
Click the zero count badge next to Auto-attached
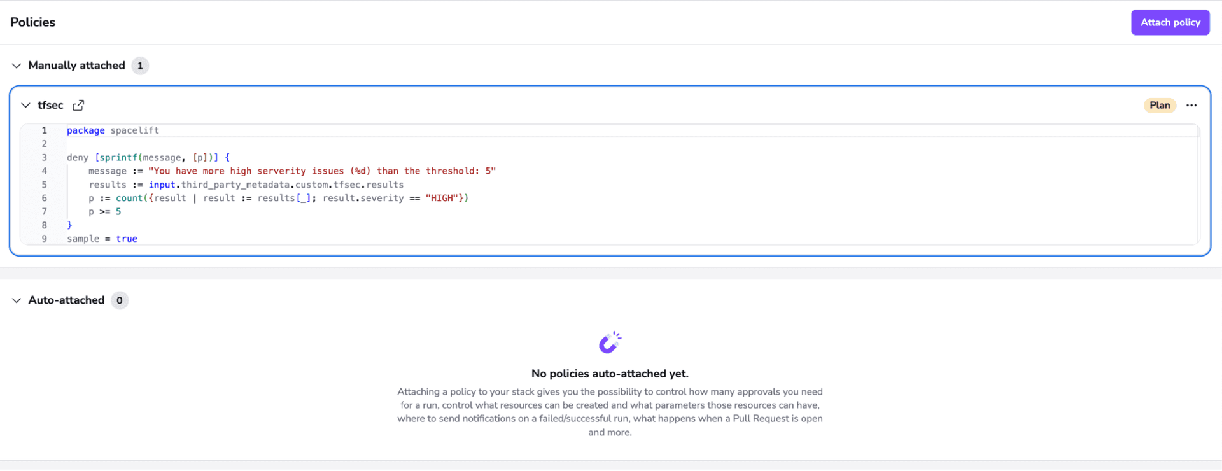119,300
